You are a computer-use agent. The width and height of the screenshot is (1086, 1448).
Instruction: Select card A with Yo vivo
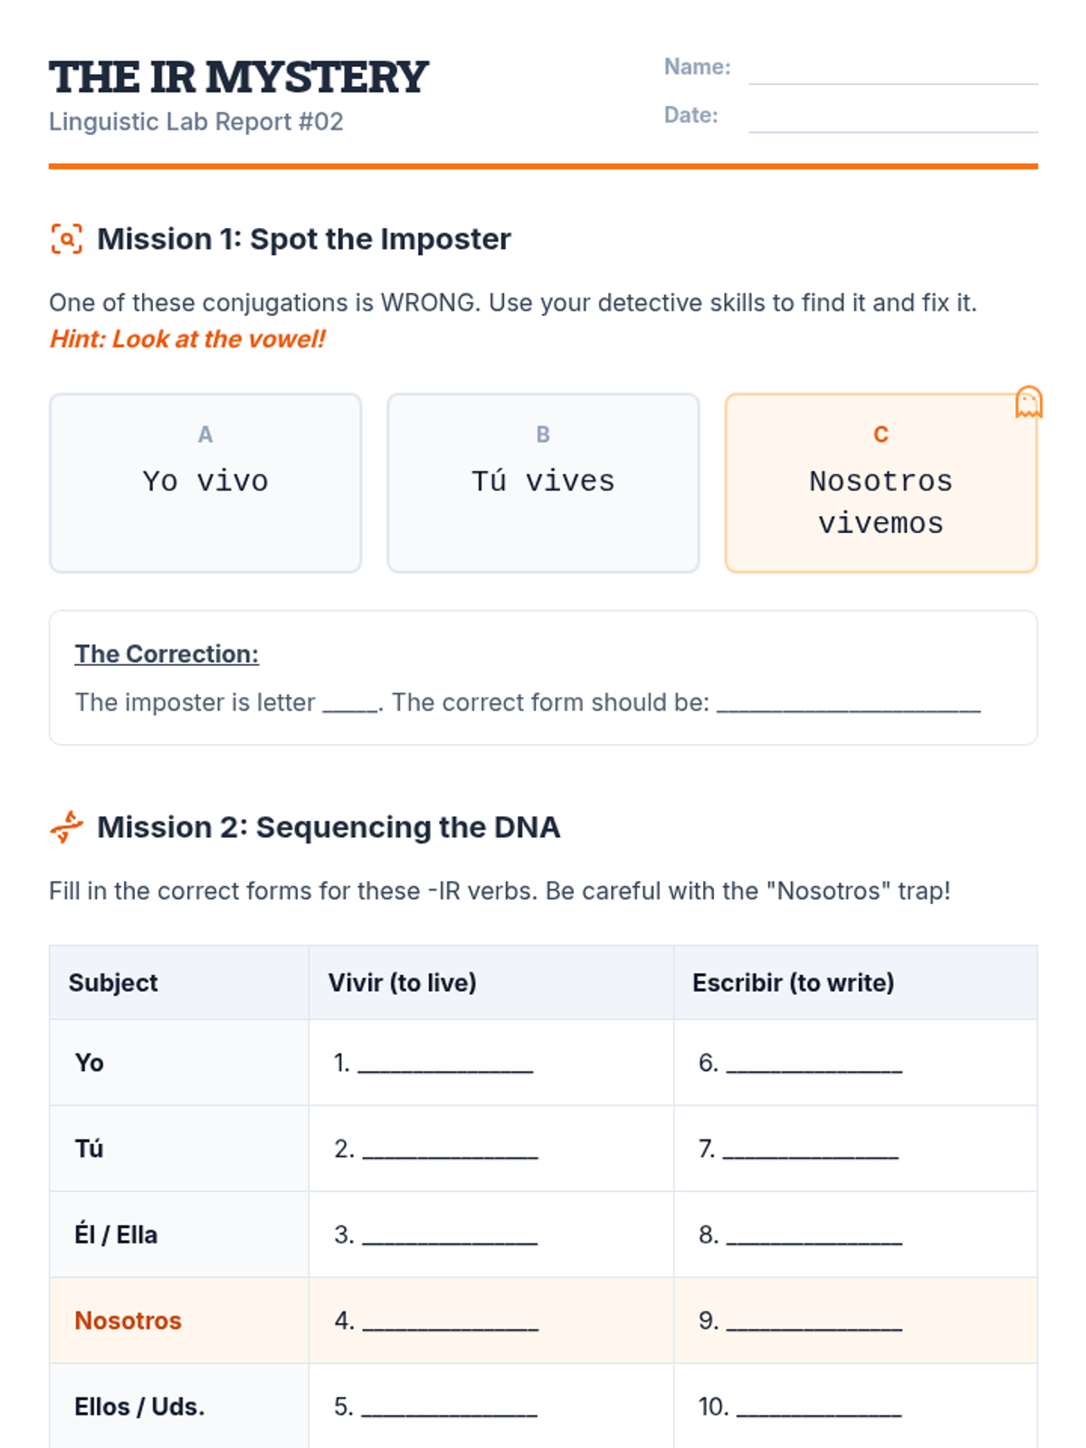point(205,482)
